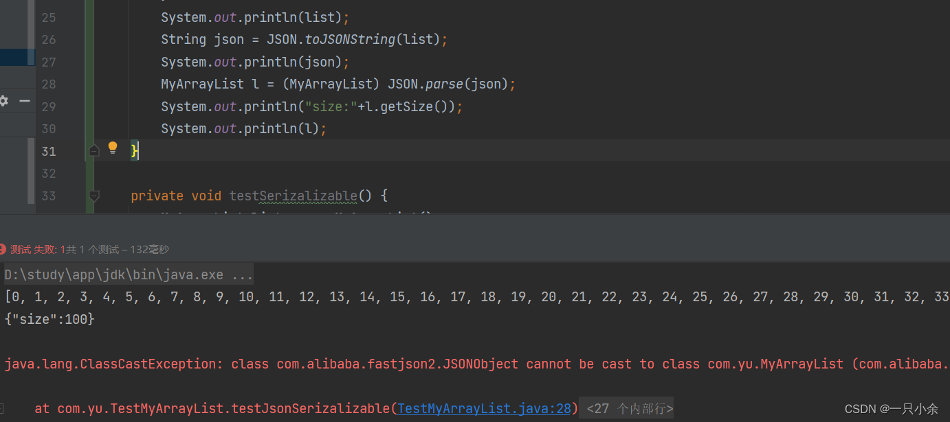This screenshot has width=950, height=422.
Task: Click the testSerizalizable method name
Action: [293, 196]
